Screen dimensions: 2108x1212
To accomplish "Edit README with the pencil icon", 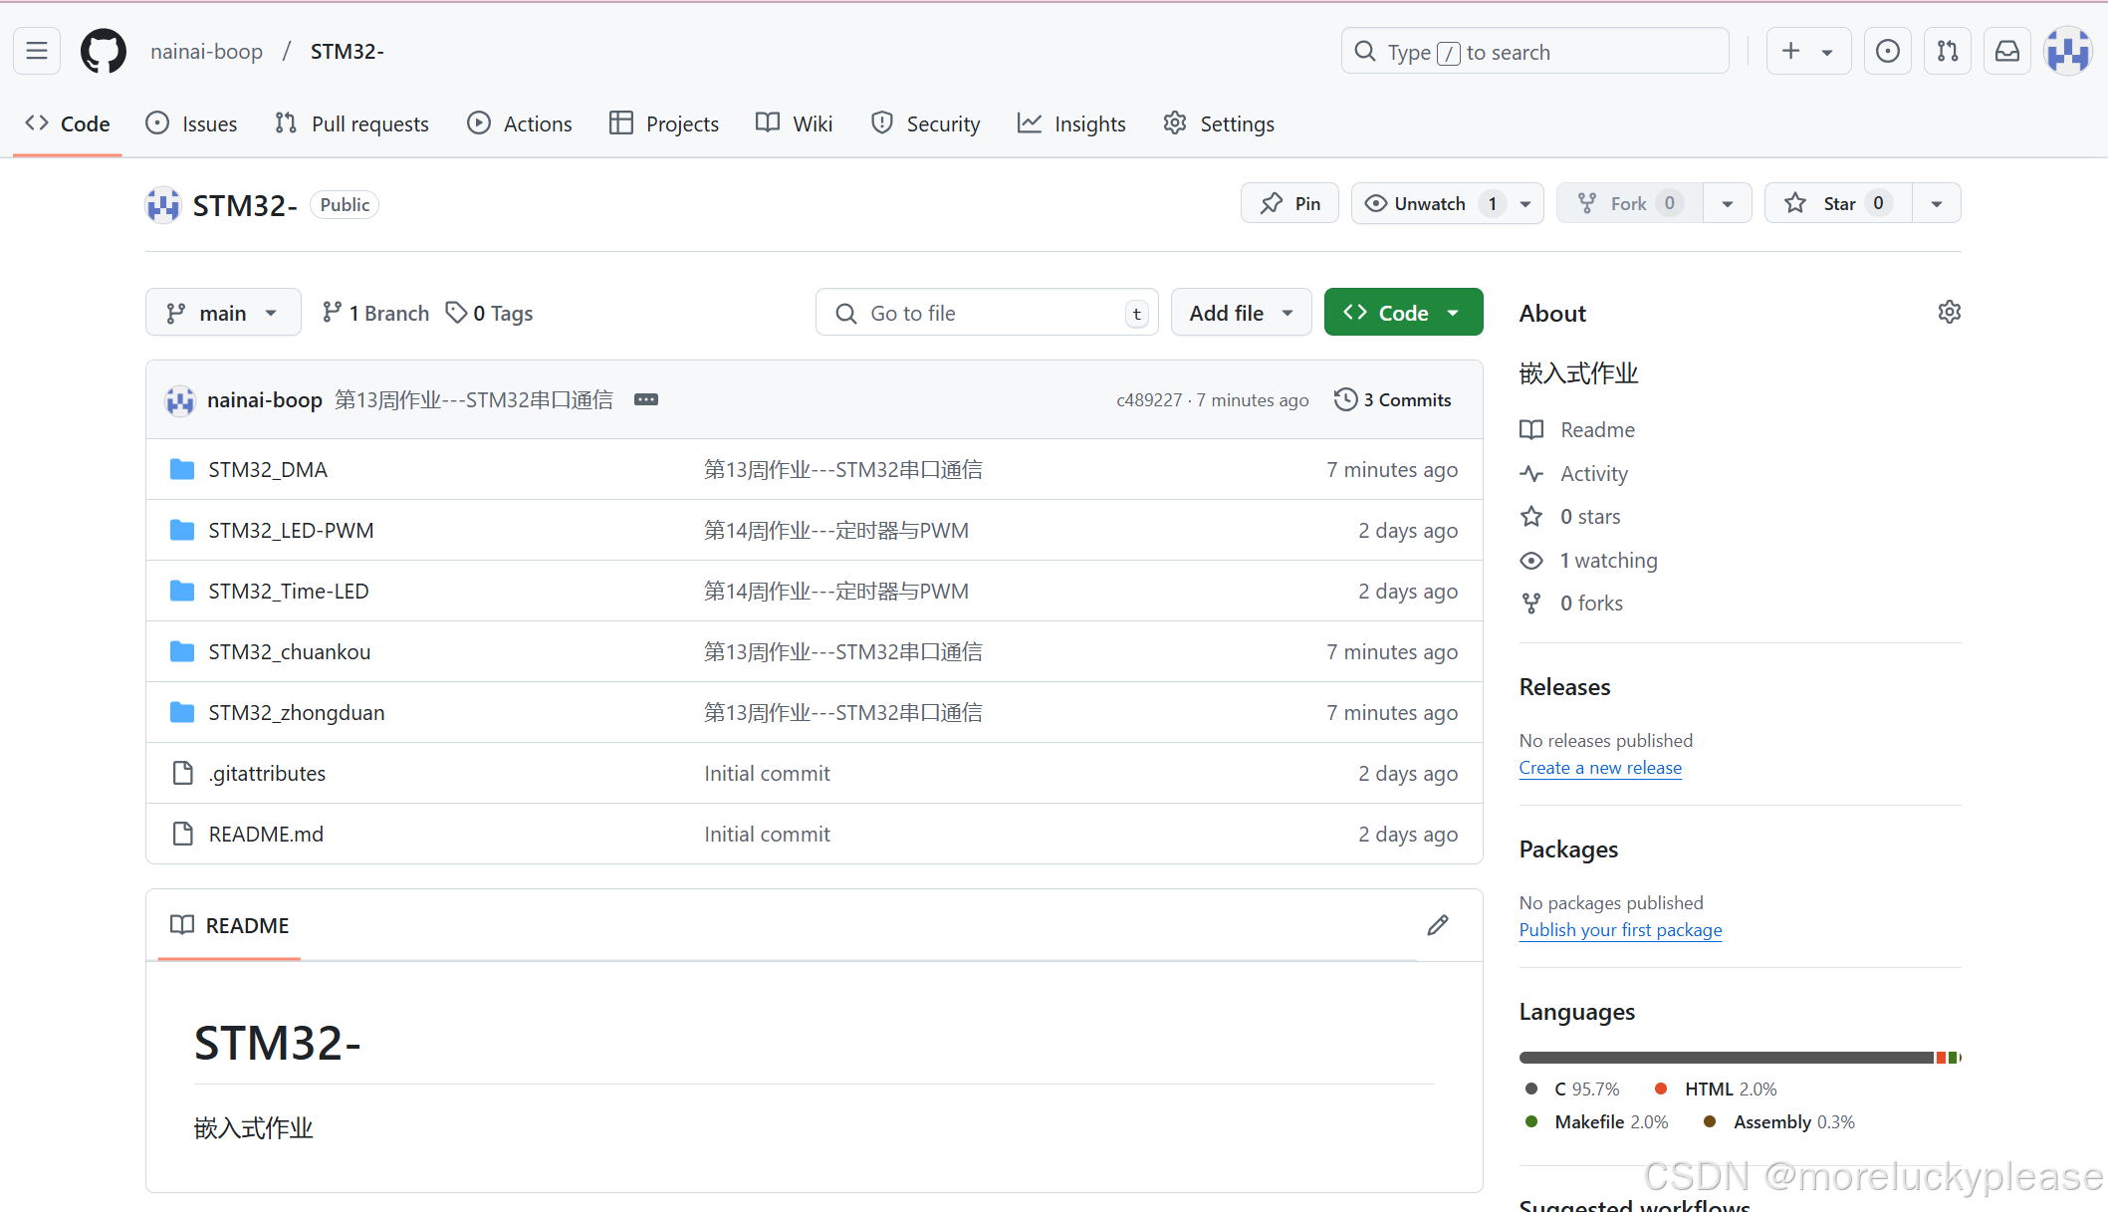I will 1437,925.
